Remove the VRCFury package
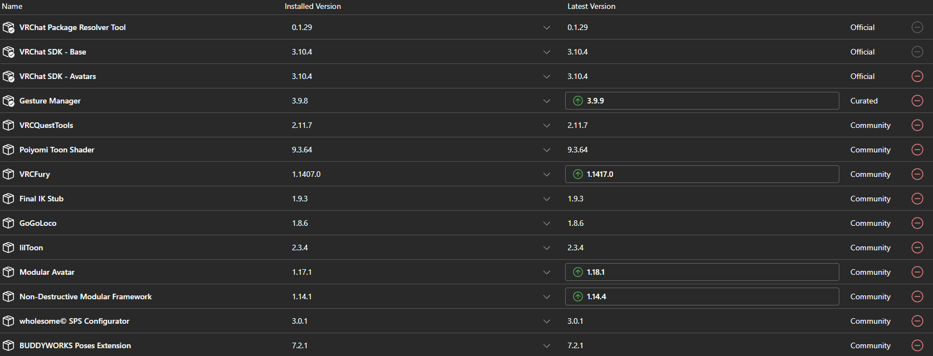Viewport: 933px width, 356px height. (x=917, y=174)
